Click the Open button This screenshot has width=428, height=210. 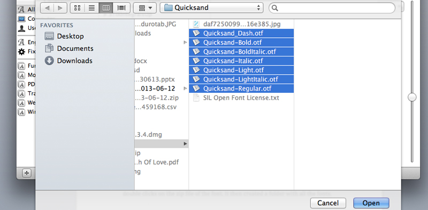click(371, 203)
